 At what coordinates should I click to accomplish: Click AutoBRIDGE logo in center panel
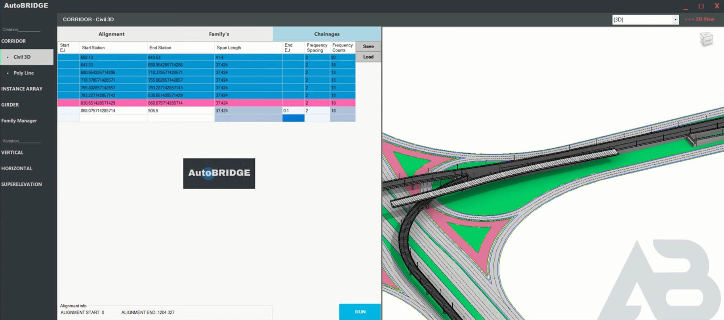coord(219,173)
